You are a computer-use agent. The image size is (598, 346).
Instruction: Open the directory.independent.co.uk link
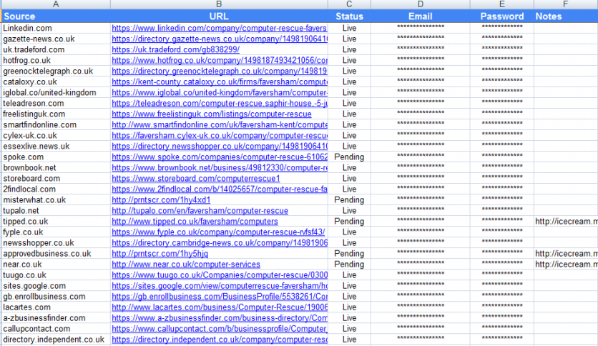(220, 339)
